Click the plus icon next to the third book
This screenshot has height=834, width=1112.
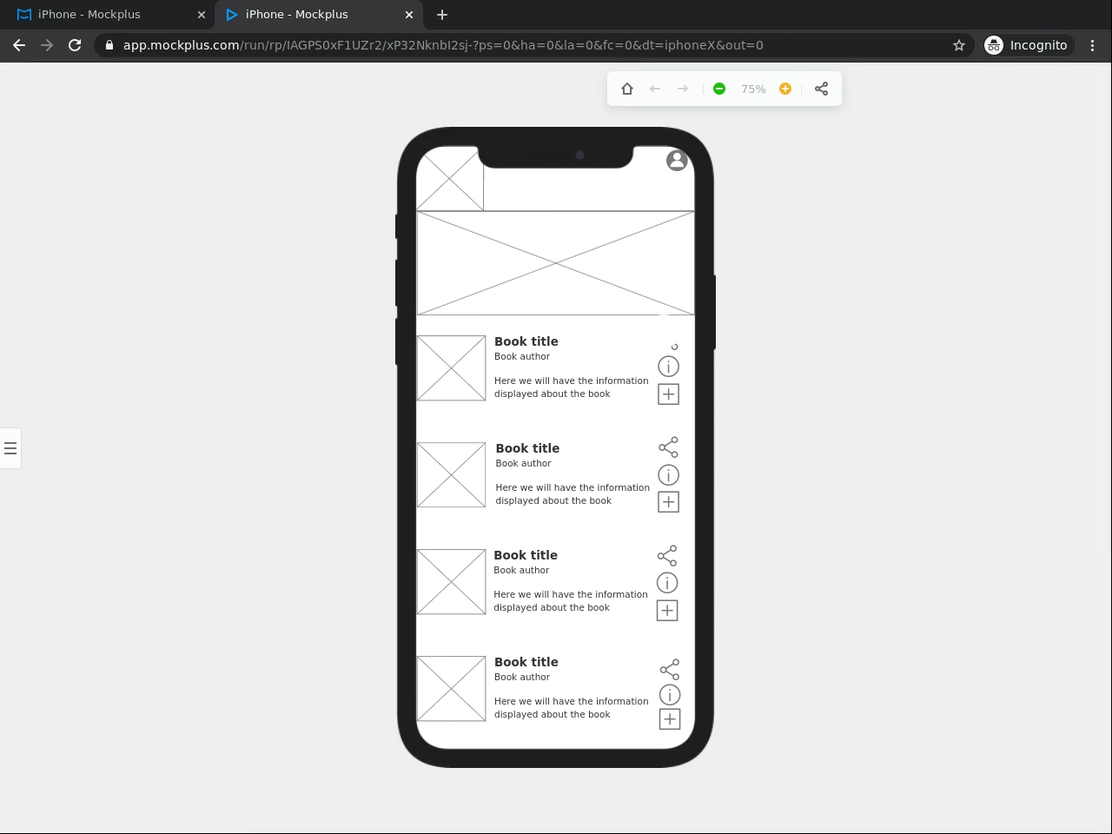(x=667, y=611)
